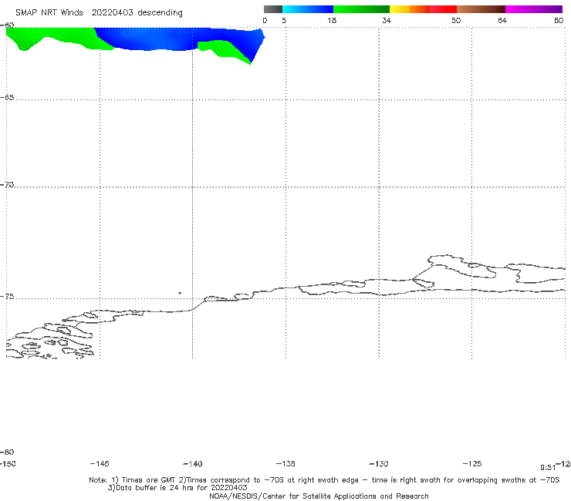
Task: Click the small green wind patch near -139
Action: point(222,50)
